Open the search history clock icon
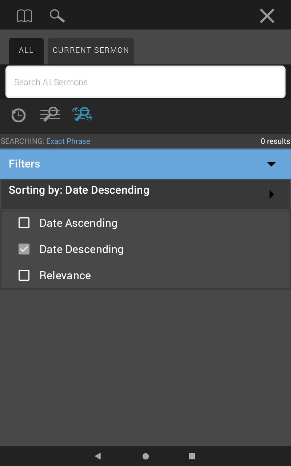Viewport: 291px width, 466px height. (x=18, y=115)
